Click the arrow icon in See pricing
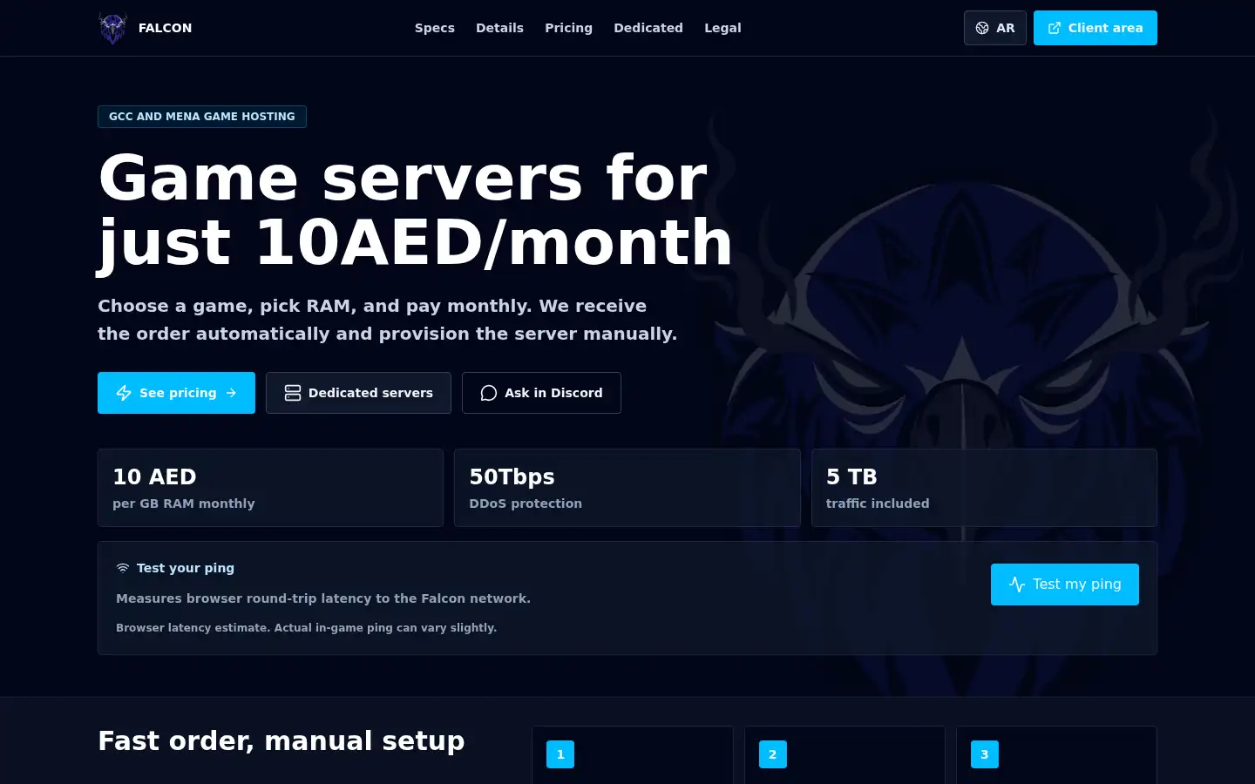This screenshot has width=1255, height=784. click(231, 393)
